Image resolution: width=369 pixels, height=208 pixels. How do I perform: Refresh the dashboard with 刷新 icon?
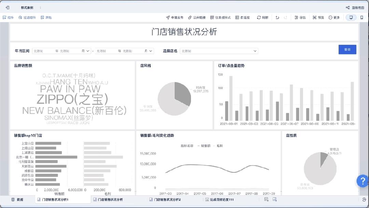coord(262,17)
